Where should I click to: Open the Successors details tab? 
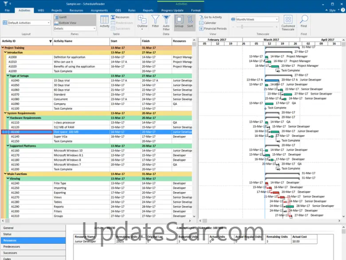[x=33, y=253]
